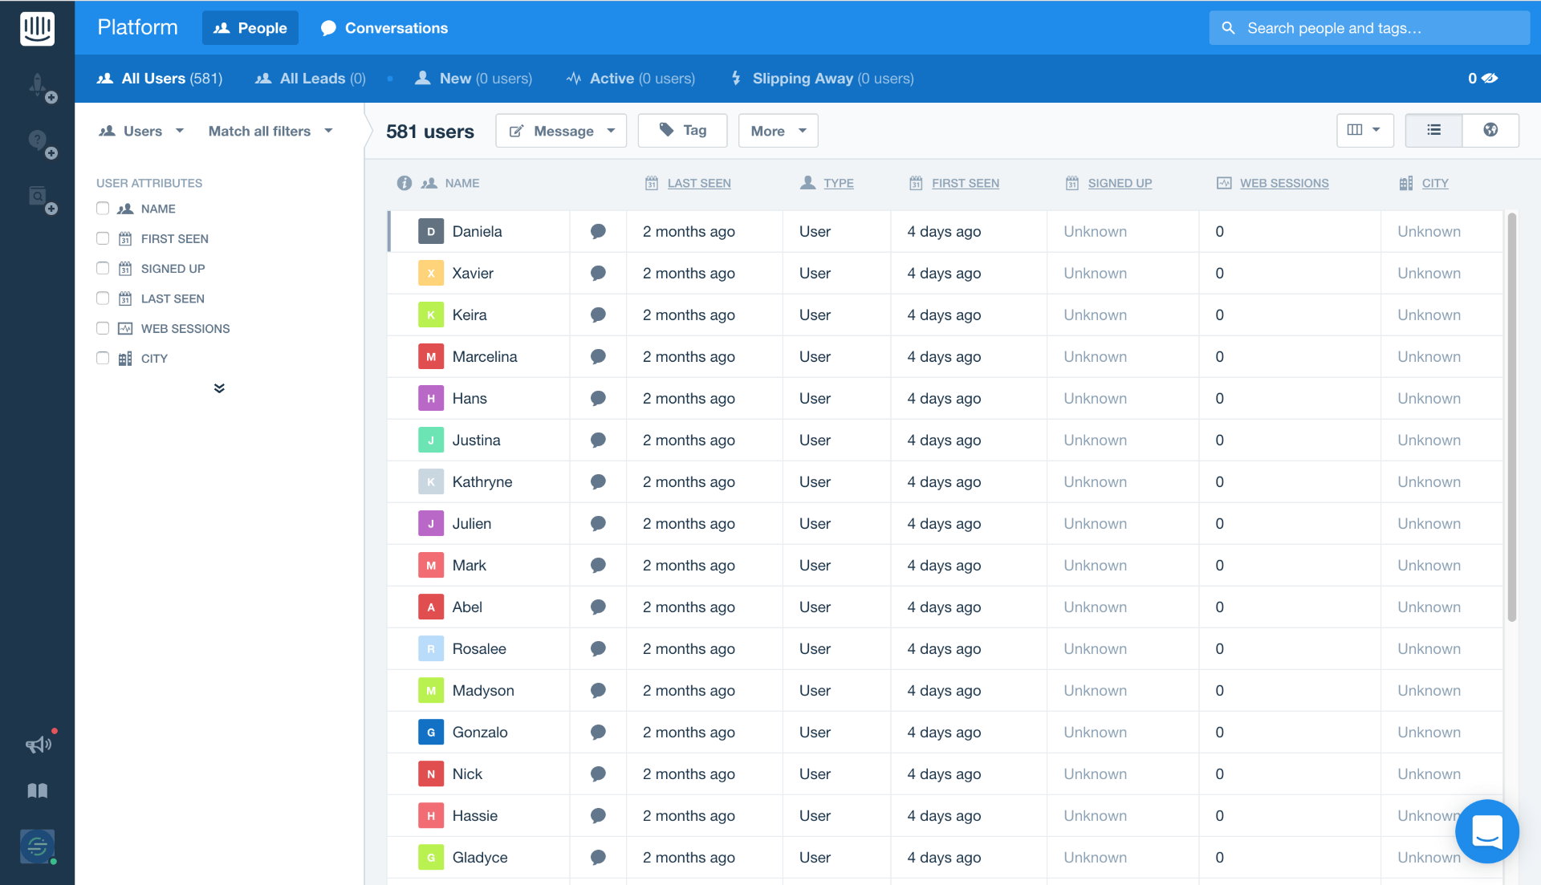Check the CITY attribute checkbox

103,358
